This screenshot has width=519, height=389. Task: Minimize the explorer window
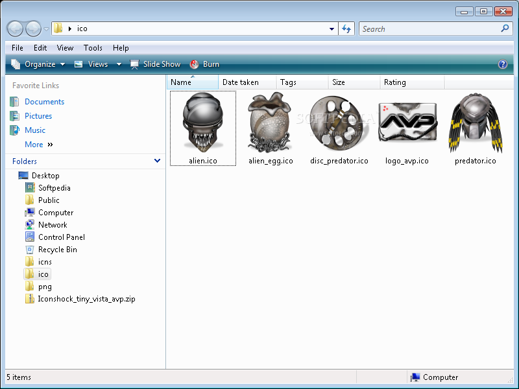pos(464,12)
